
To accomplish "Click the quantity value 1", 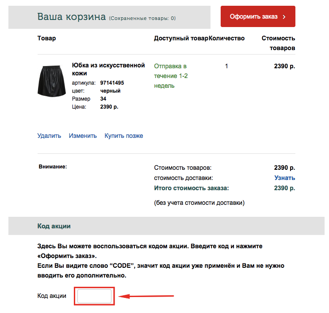I will click(x=226, y=66).
